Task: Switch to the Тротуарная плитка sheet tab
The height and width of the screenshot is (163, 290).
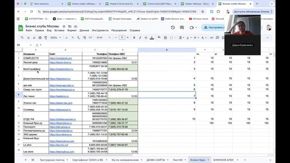Action: coord(52,160)
